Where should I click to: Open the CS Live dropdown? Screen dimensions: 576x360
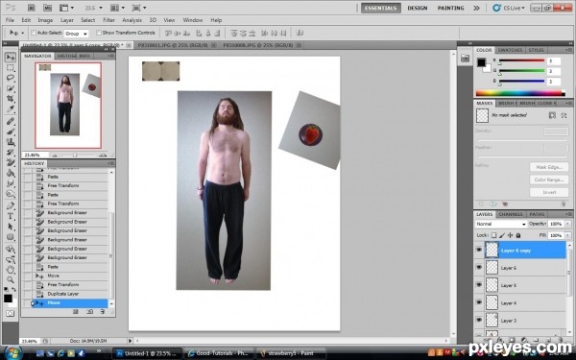click(x=509, y=8)
